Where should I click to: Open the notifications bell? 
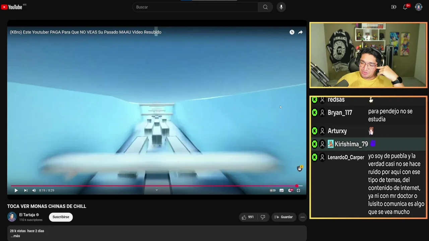click(405, 7)
